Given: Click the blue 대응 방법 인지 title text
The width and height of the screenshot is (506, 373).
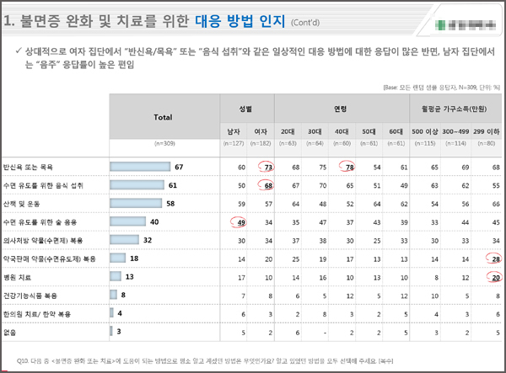Looking at the screenshot, I should point(240,21).
